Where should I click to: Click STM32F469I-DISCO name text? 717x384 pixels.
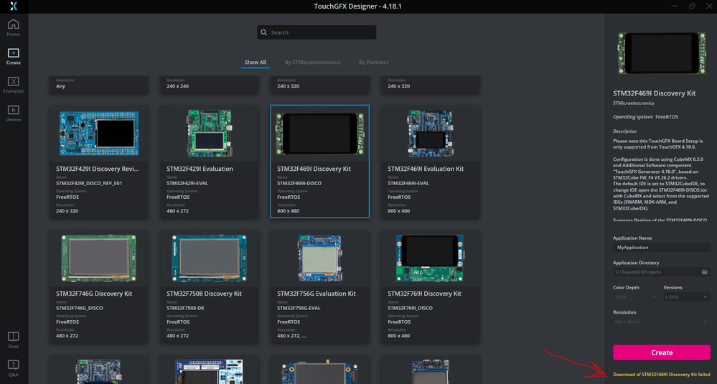299,183
